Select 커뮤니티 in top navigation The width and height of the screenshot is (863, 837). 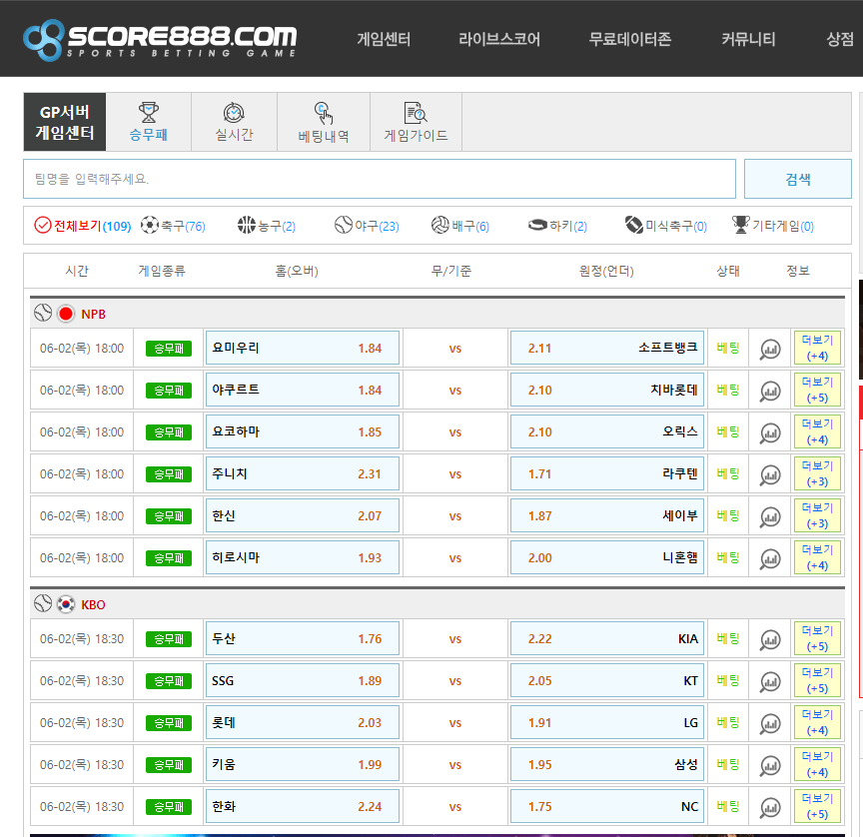pyautogui.click(x=748, y=39)
